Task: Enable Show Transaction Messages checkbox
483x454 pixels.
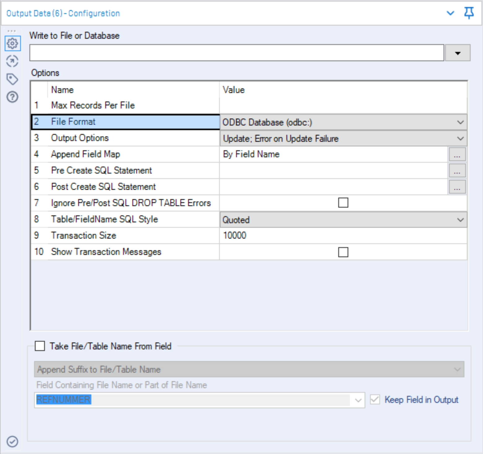Action: [x=343, y=252]
